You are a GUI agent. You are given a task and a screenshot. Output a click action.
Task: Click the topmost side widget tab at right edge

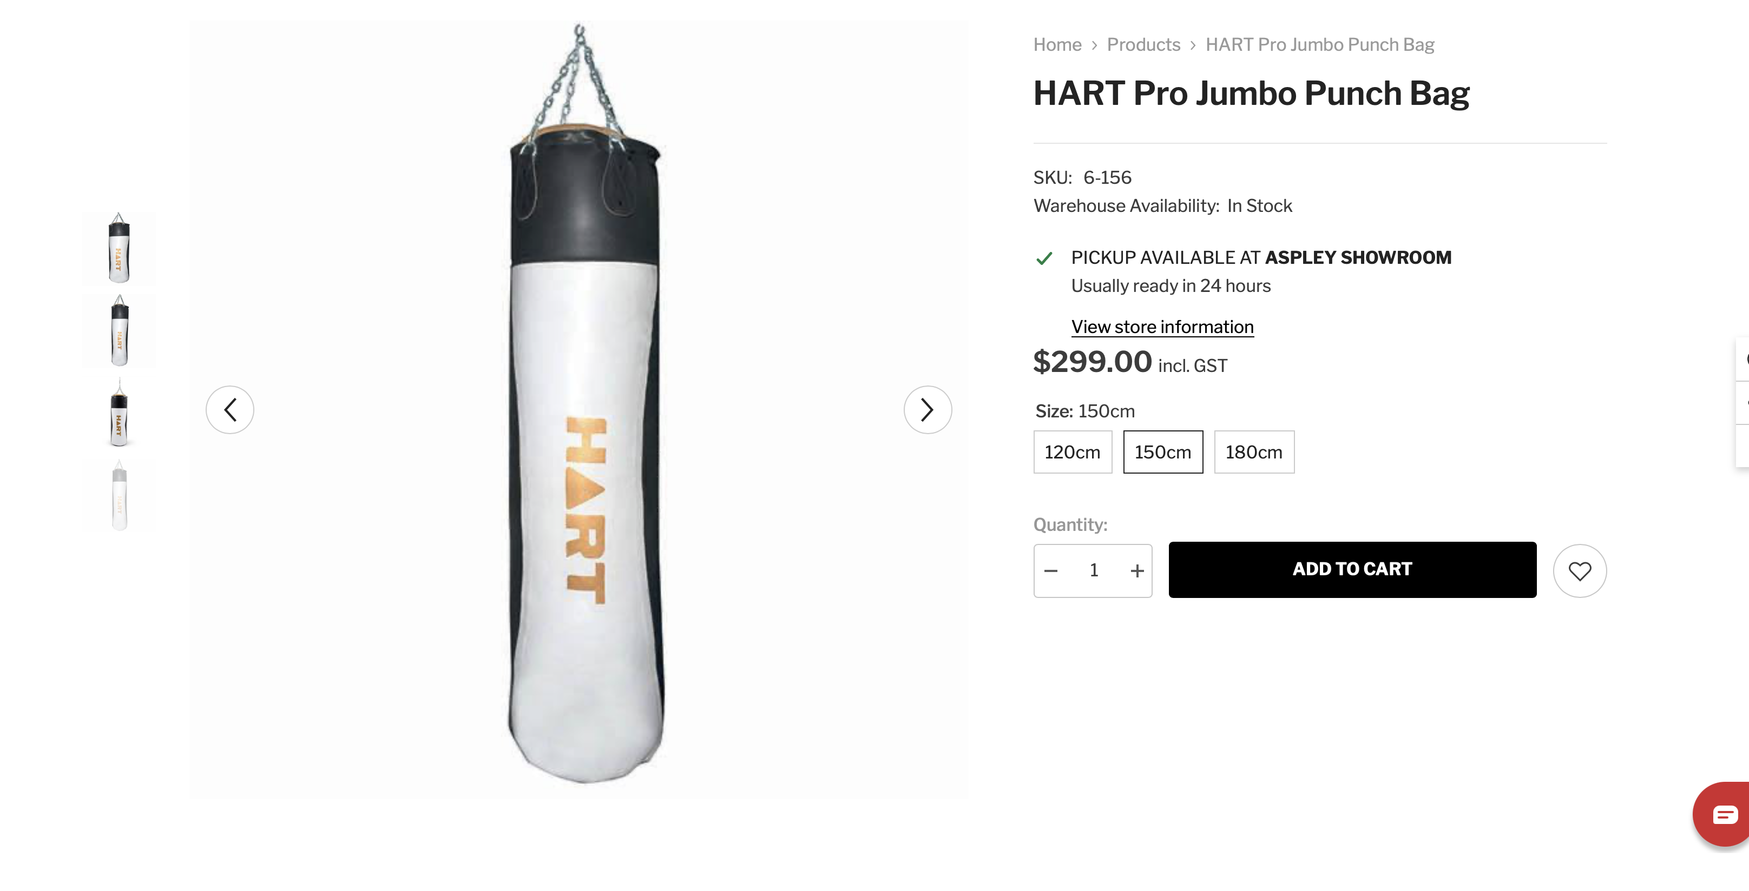tap(1742, 360)
